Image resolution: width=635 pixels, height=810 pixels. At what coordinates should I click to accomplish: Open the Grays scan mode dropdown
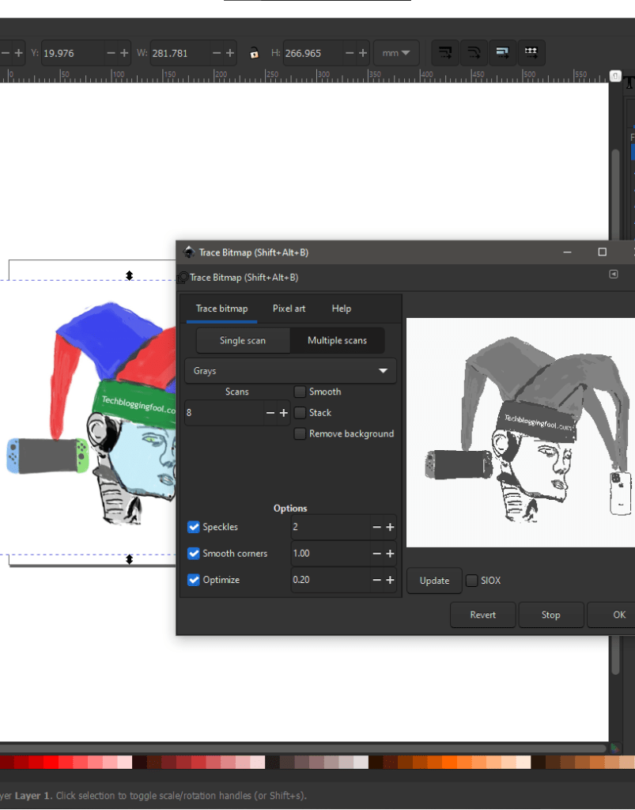290,370
